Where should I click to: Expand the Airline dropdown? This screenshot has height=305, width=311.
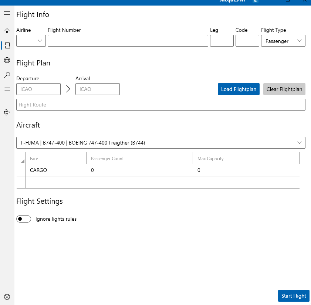point(31,41)
